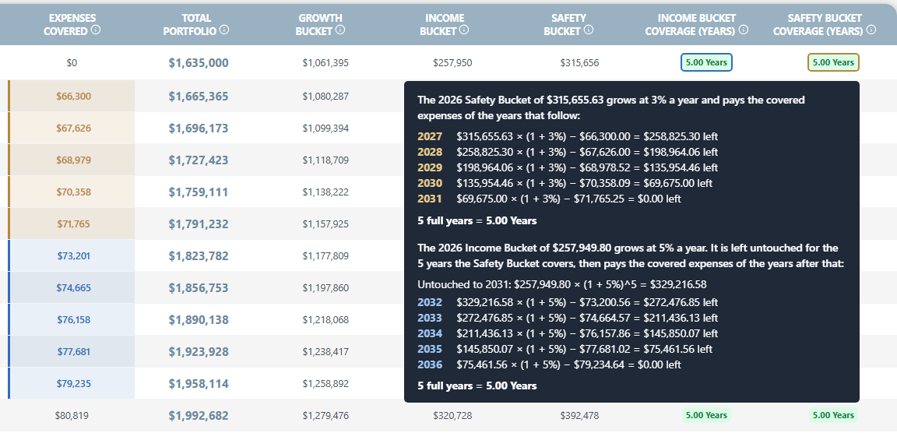
Task: Click total portfolio value $1,791,232
Action: click(x=199, y=224)
